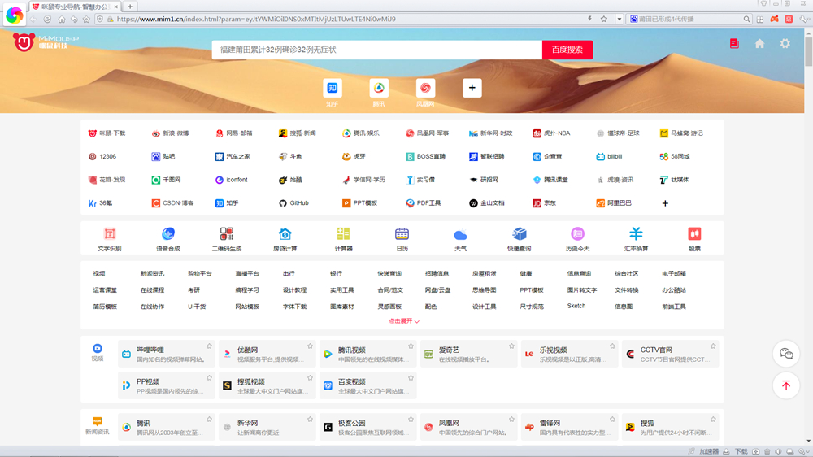The image size is (813, 457).
Task: Add a new shortcut with the plus tile
Action: [472, 88]
